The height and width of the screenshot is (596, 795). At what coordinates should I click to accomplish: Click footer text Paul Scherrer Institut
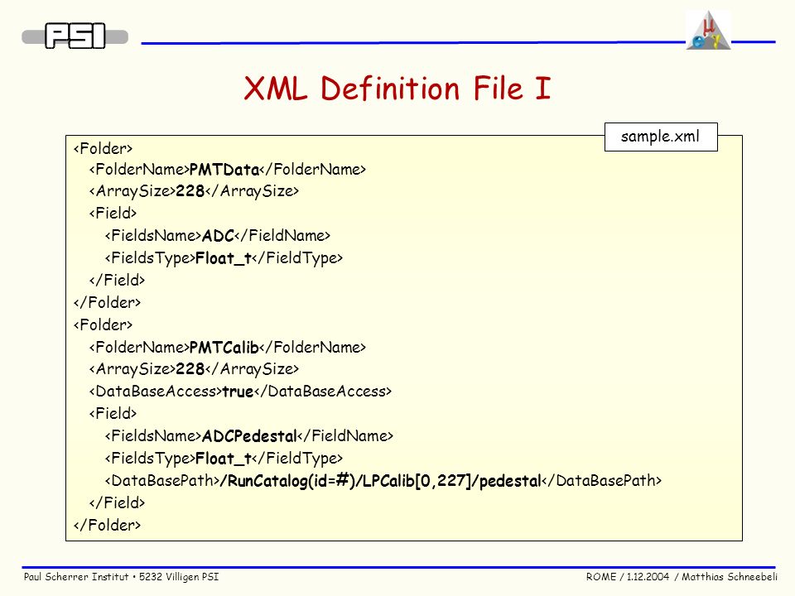click(76, 577)
